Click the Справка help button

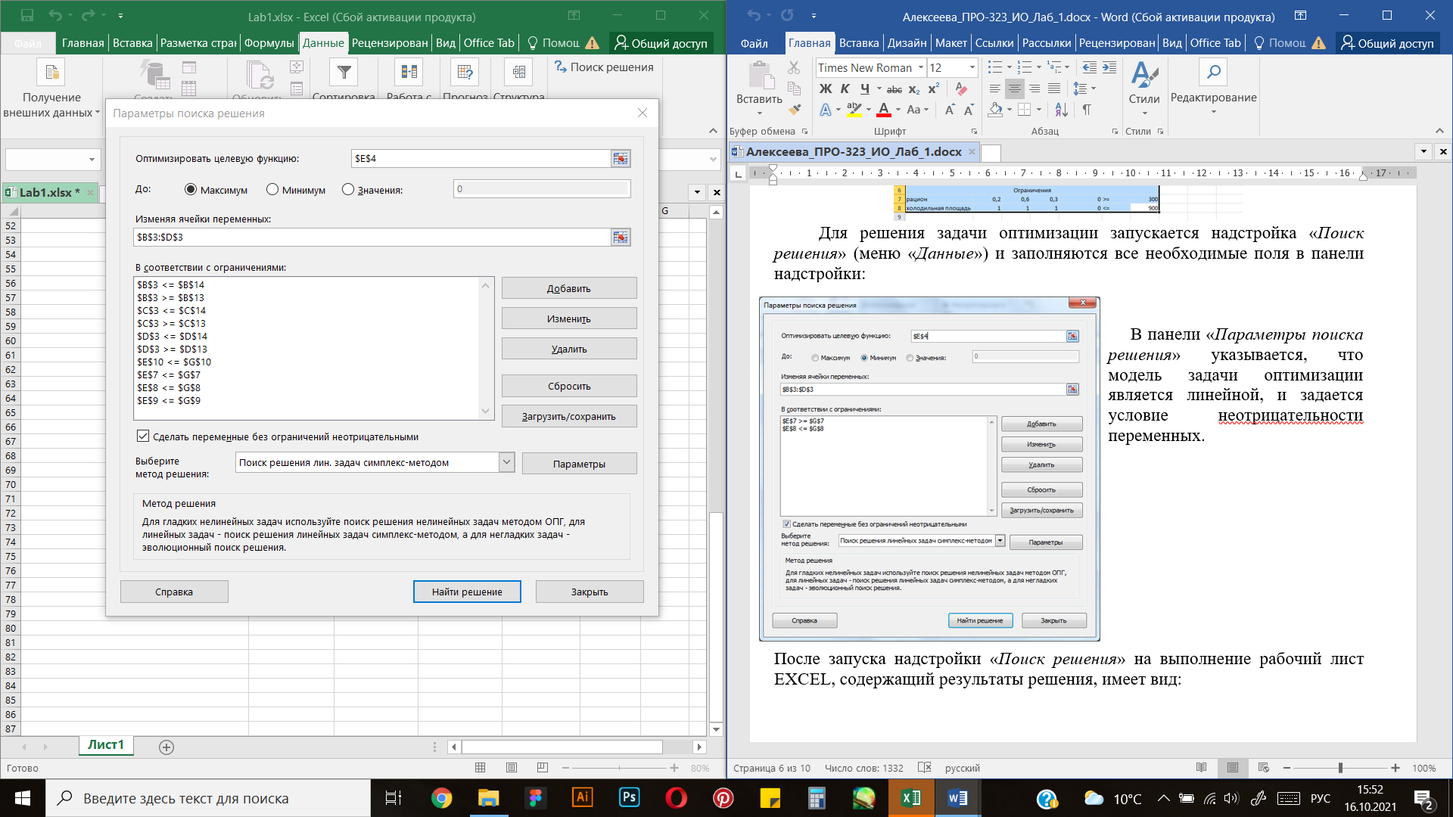(x=174, y=592)
